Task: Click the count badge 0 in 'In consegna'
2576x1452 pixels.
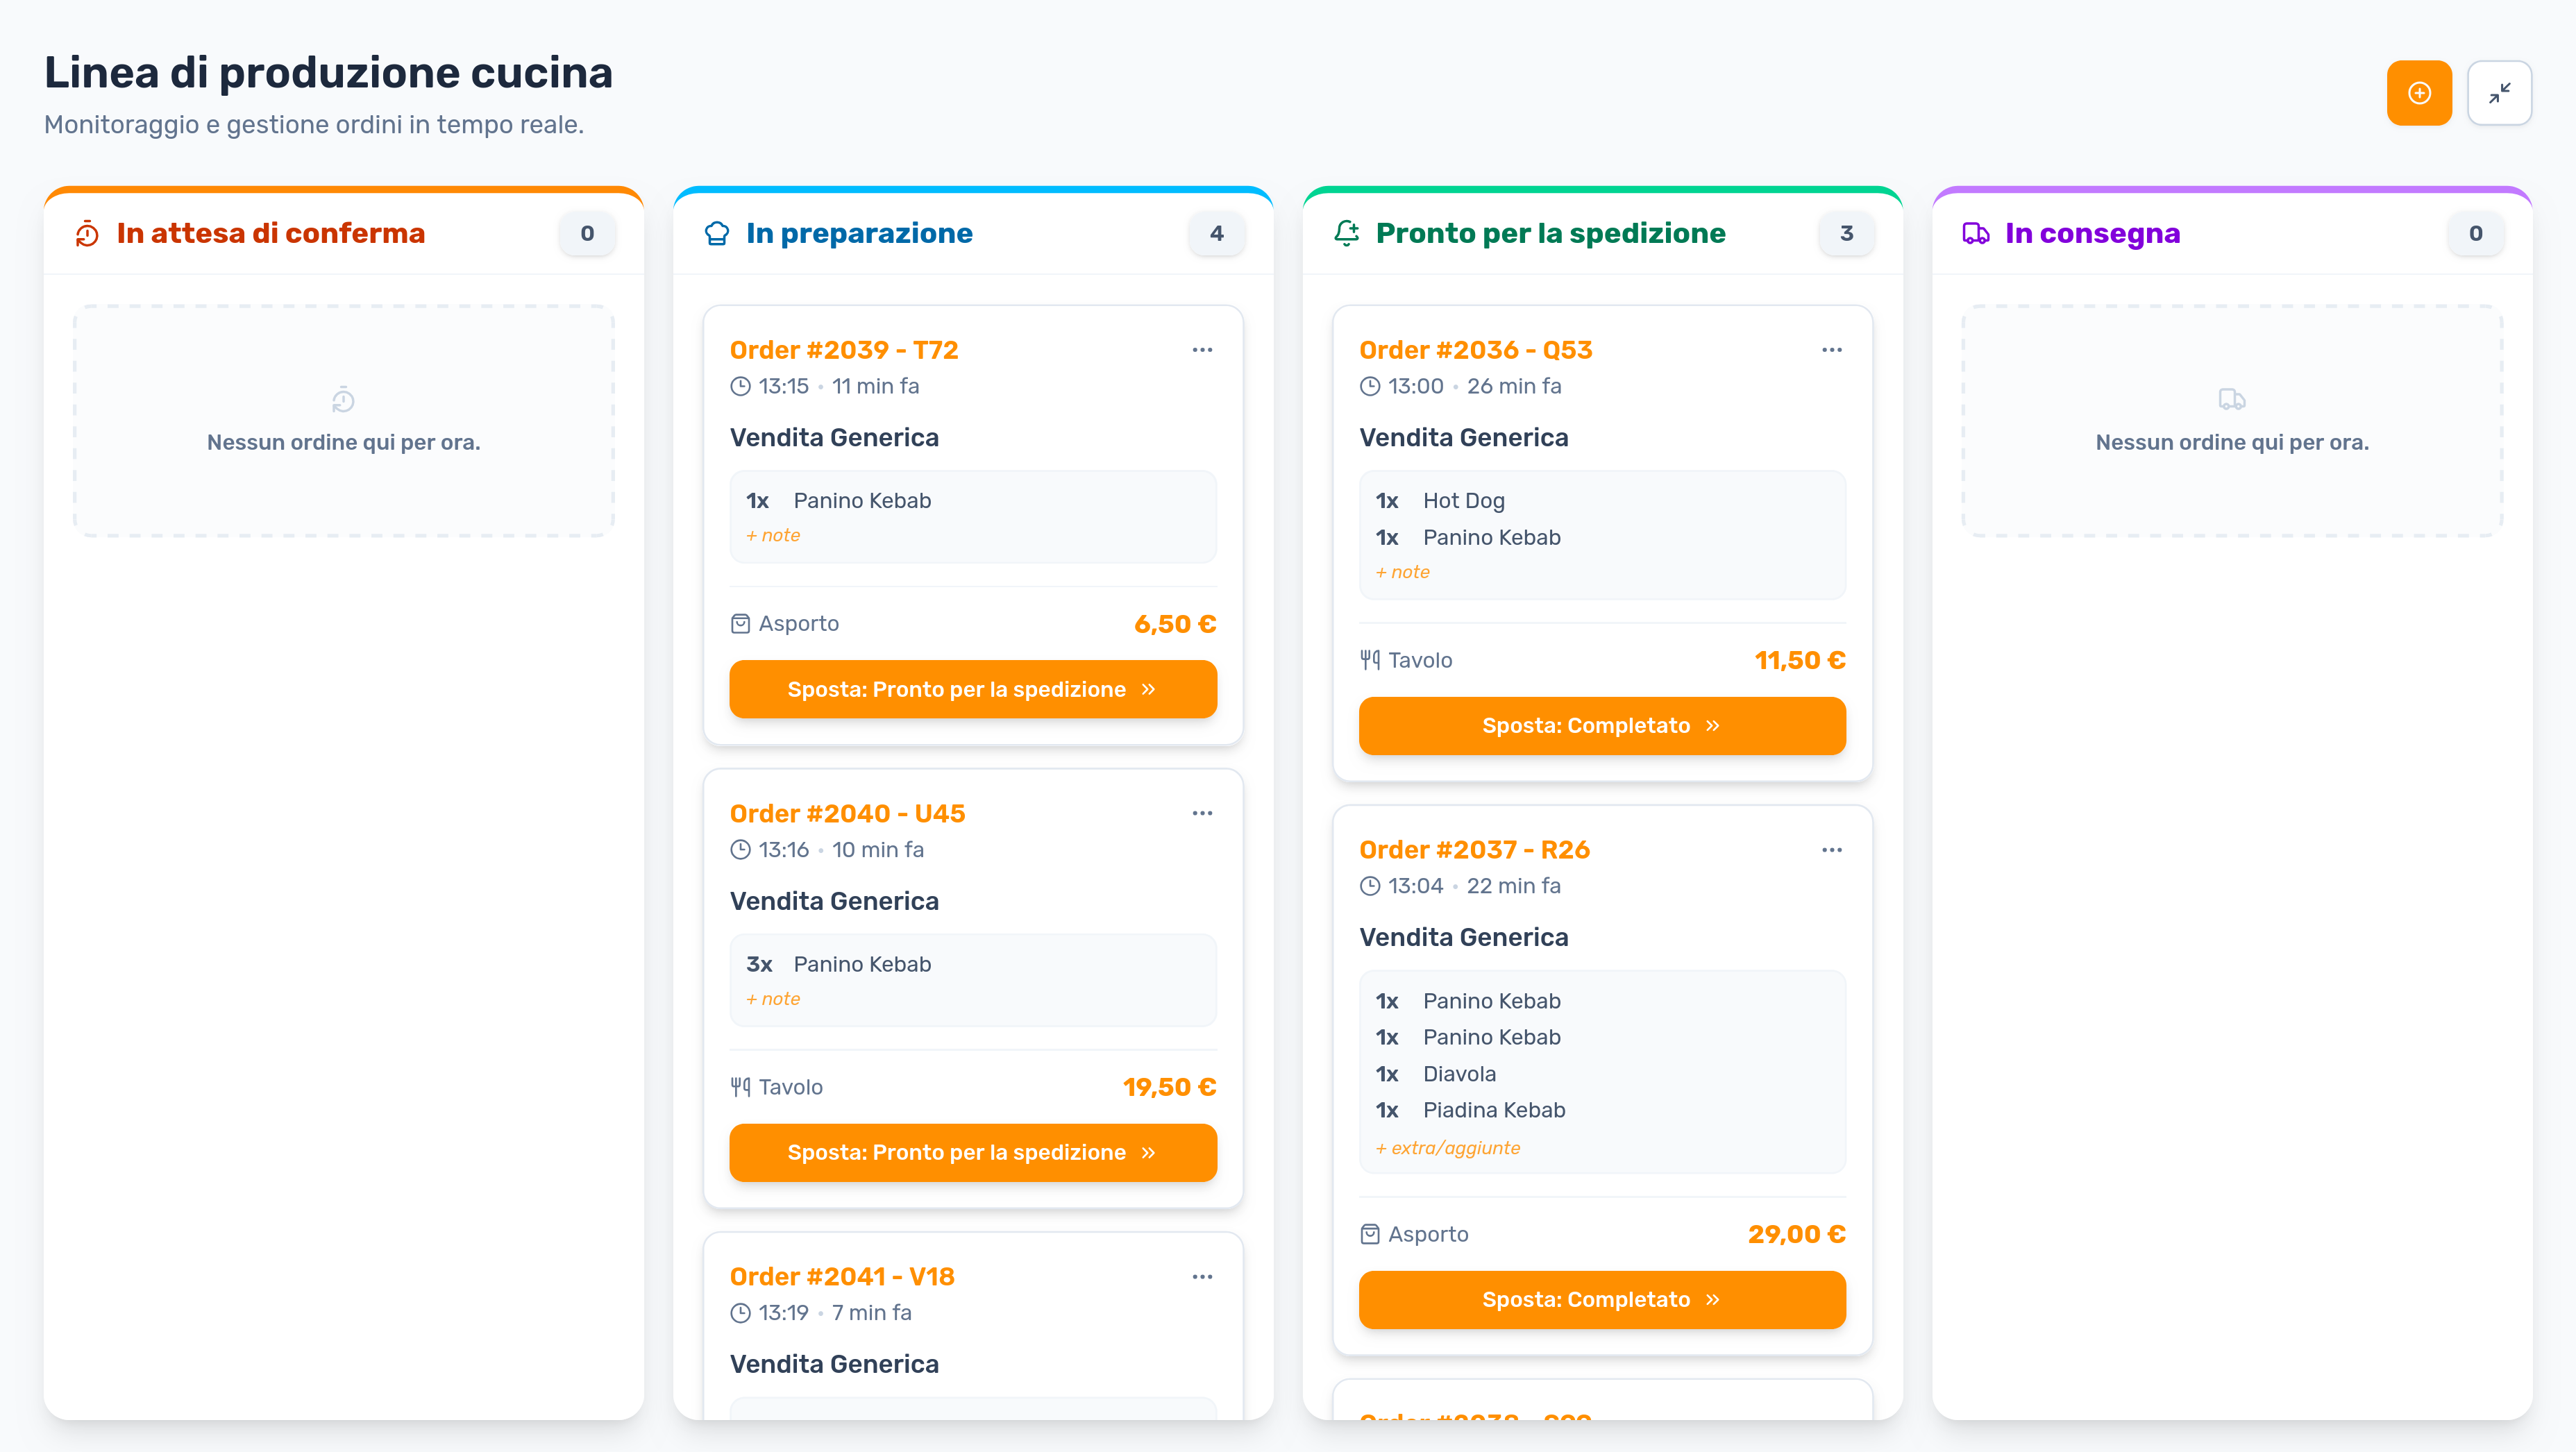Action: 2475,233
